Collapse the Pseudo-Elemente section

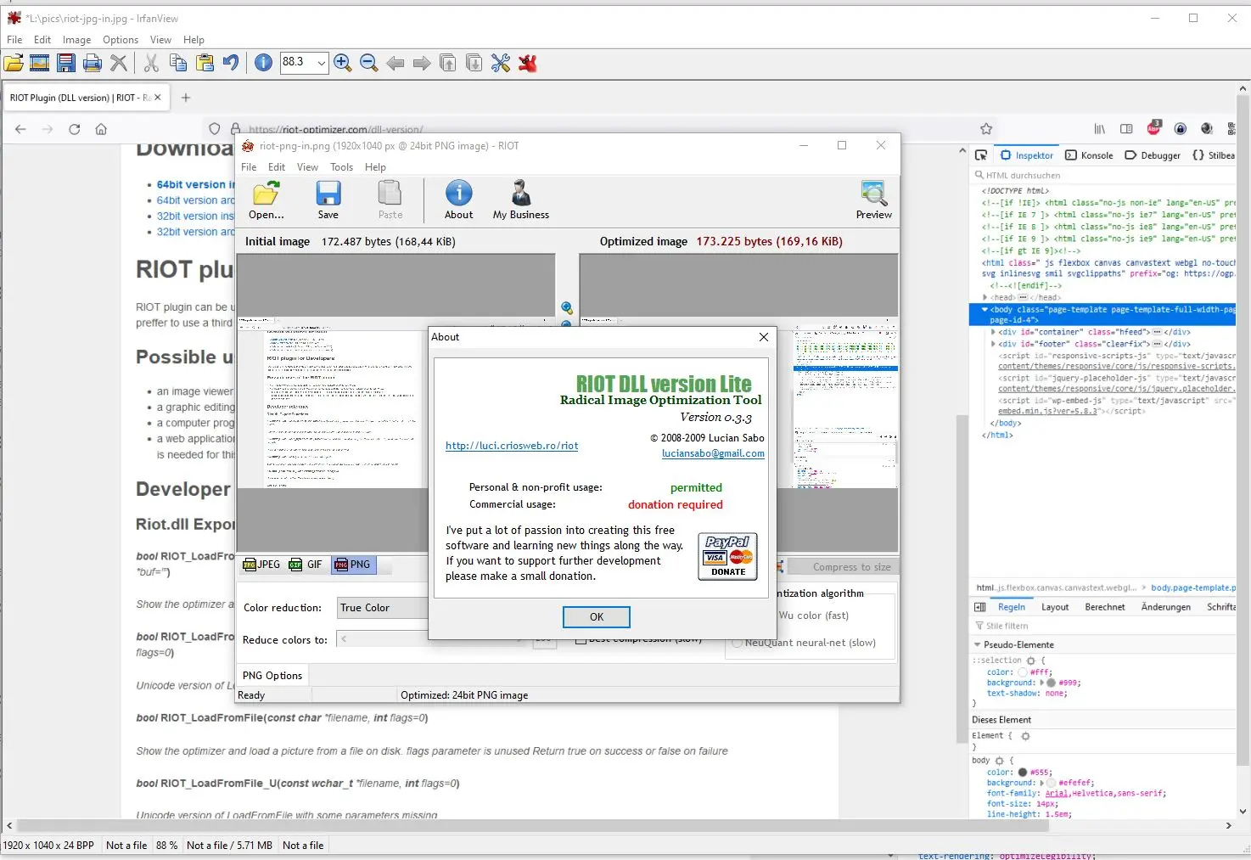coord(977,645)
